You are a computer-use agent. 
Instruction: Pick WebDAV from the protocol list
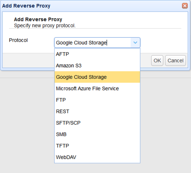coord(97,157)
